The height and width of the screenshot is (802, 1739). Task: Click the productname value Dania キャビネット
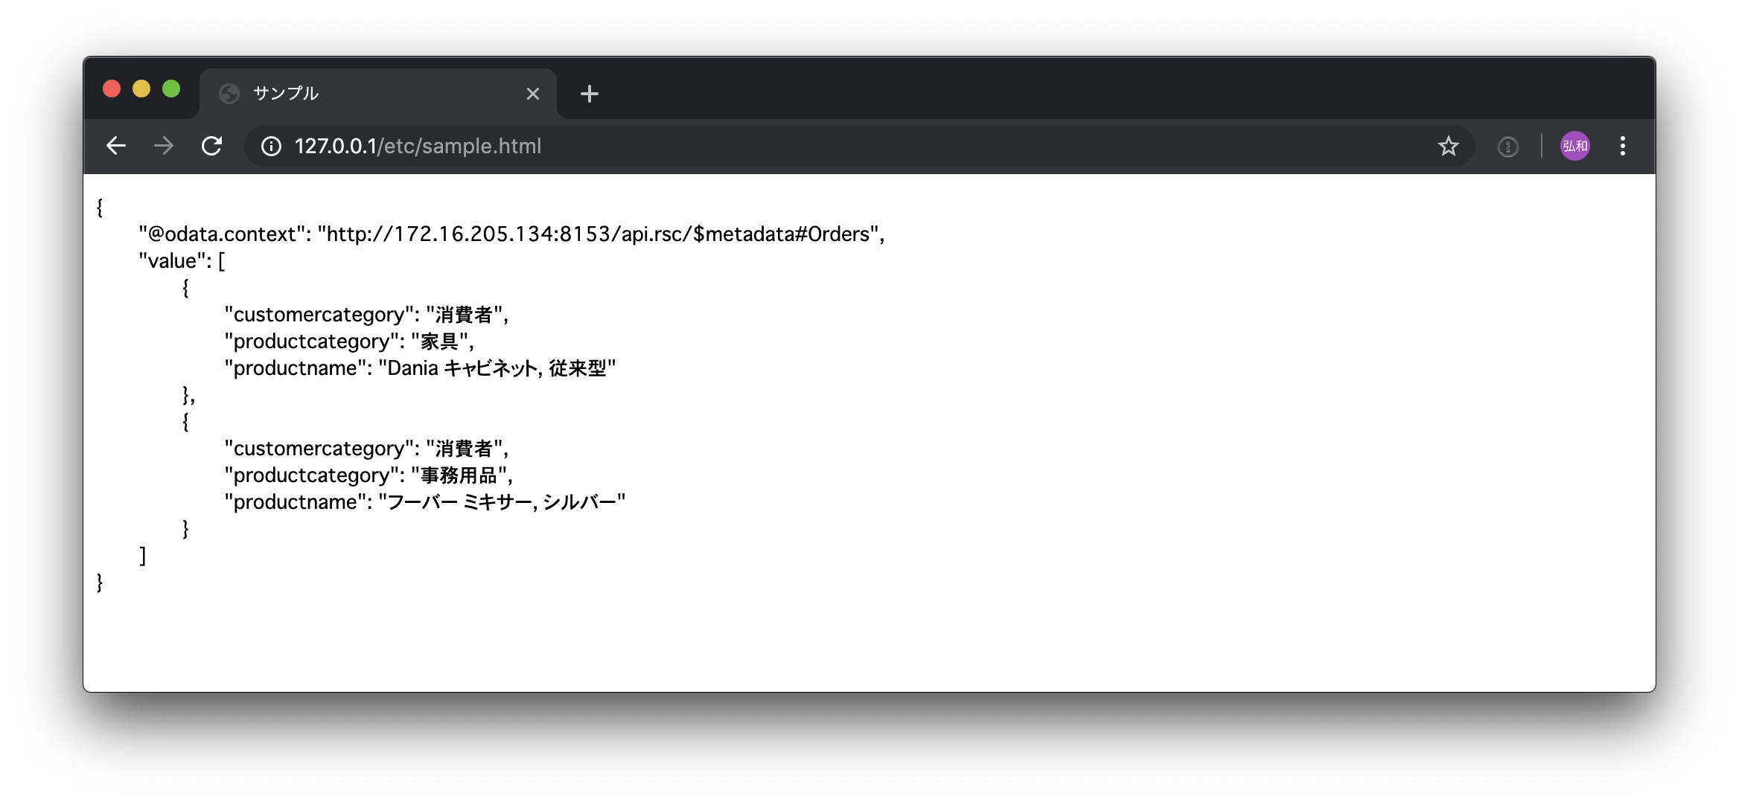[x=499, y=368]
